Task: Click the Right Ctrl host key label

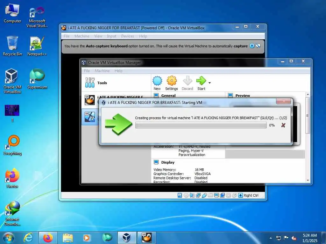Action: 251,195
